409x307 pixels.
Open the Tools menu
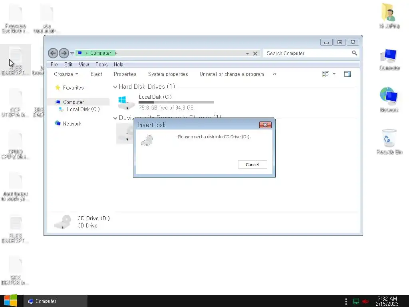tap(101, 64)
